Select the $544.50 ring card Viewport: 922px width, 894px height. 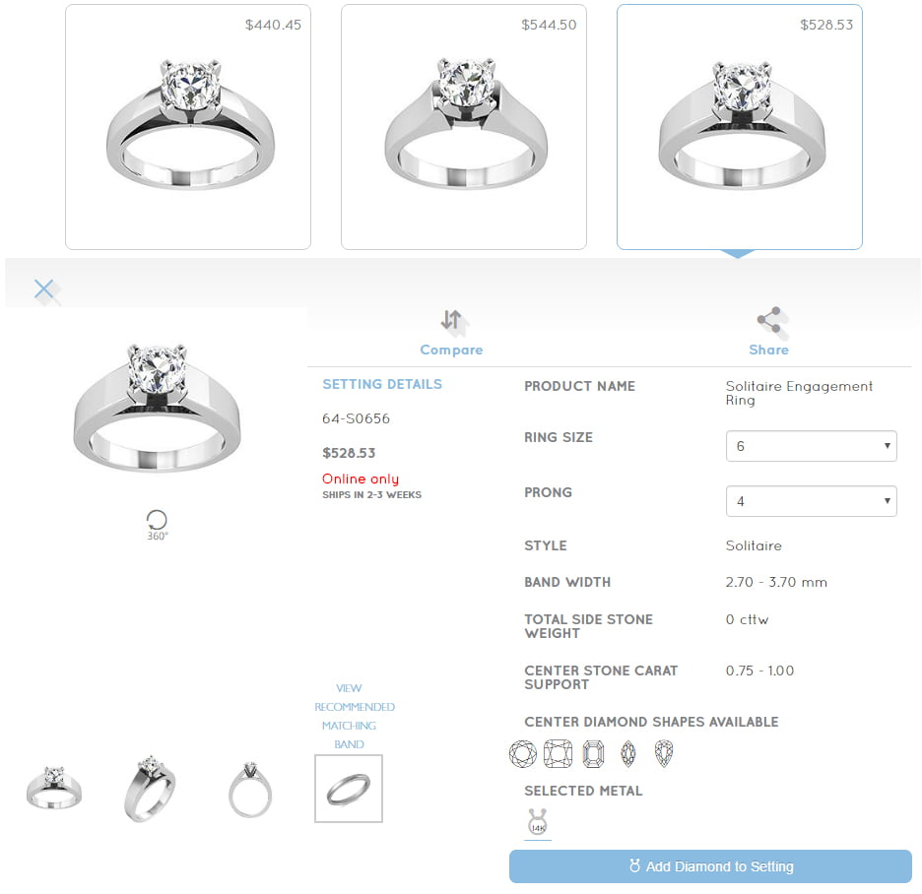(x=464, y=127)
